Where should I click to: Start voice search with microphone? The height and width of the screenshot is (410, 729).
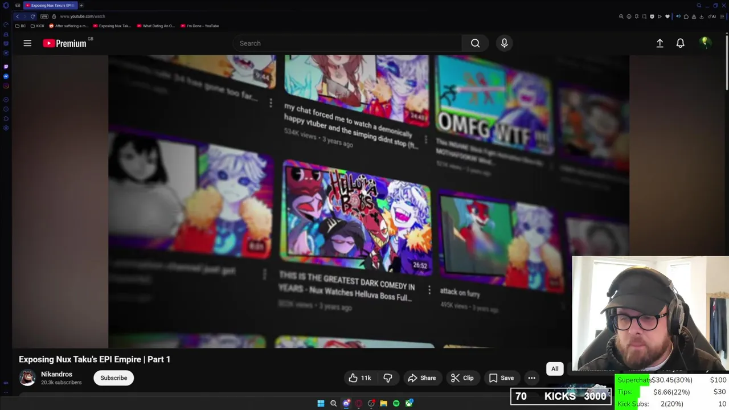[x=504, y=43]
